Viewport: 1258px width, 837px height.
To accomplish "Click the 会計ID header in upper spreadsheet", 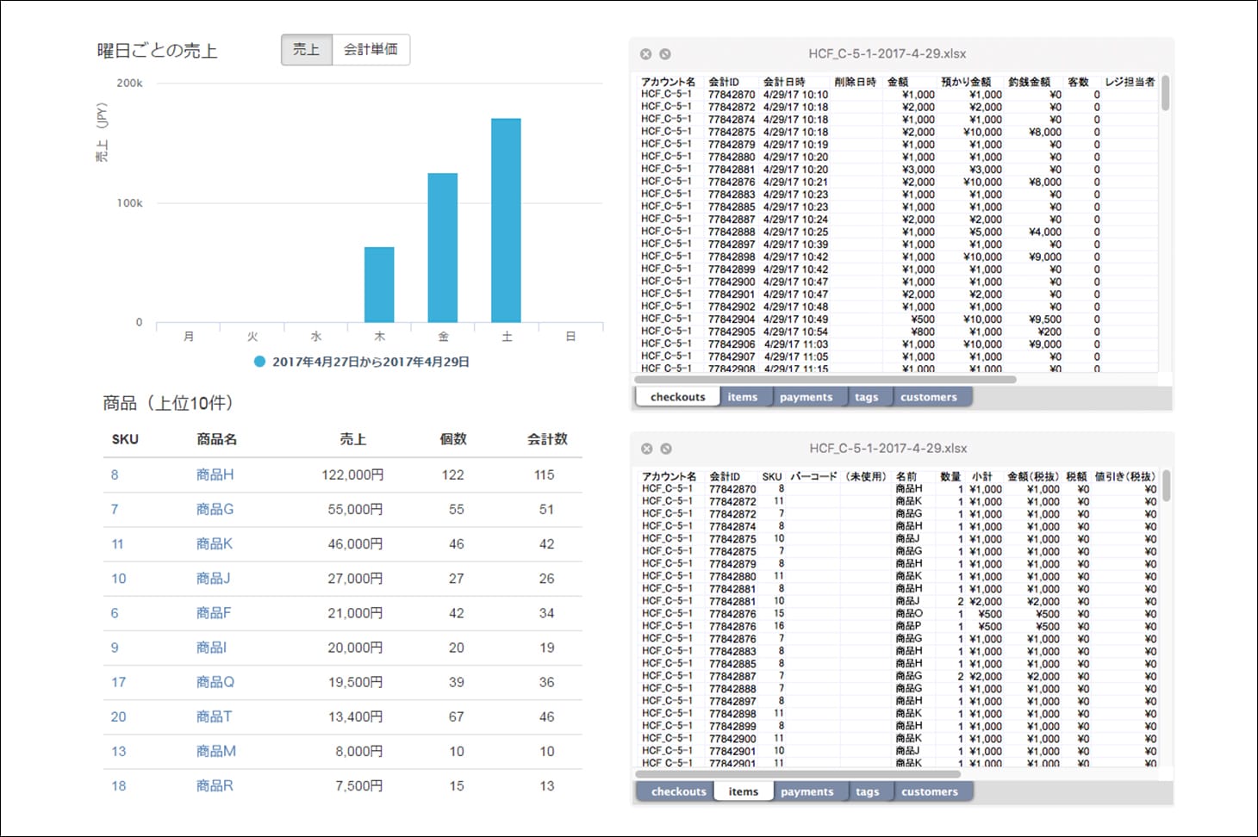I will coord(724,82).
